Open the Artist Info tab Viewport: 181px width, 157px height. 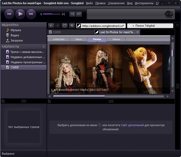pos(59,39)
